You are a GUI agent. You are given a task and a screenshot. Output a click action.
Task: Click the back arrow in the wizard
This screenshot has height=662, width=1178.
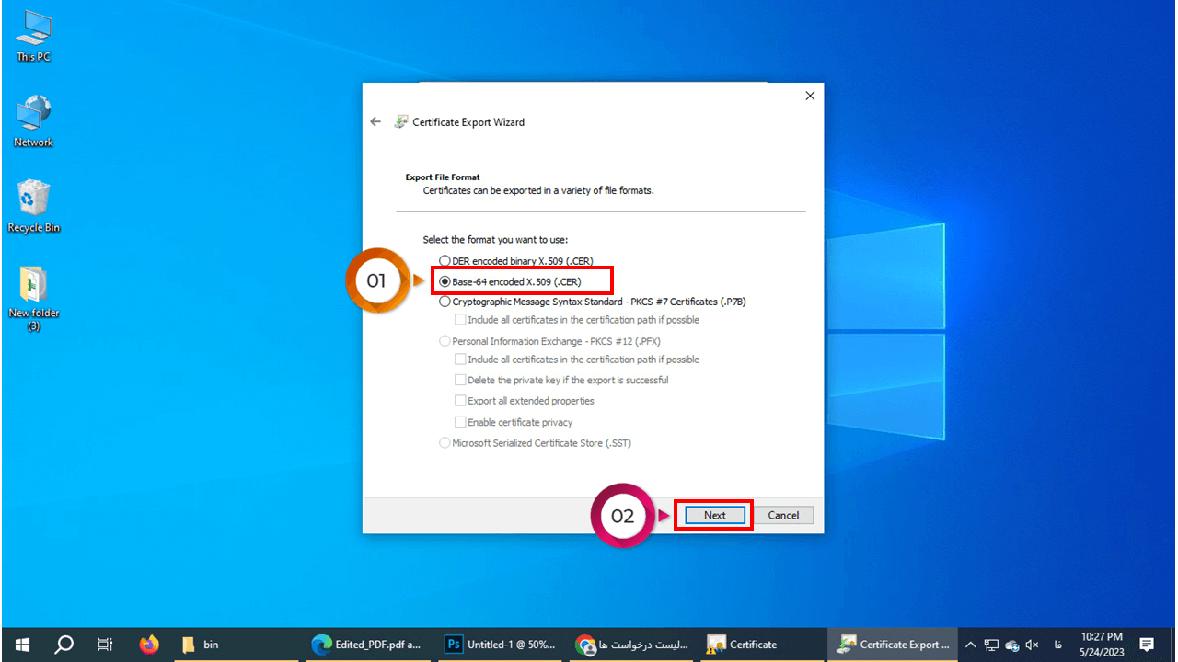375,121
